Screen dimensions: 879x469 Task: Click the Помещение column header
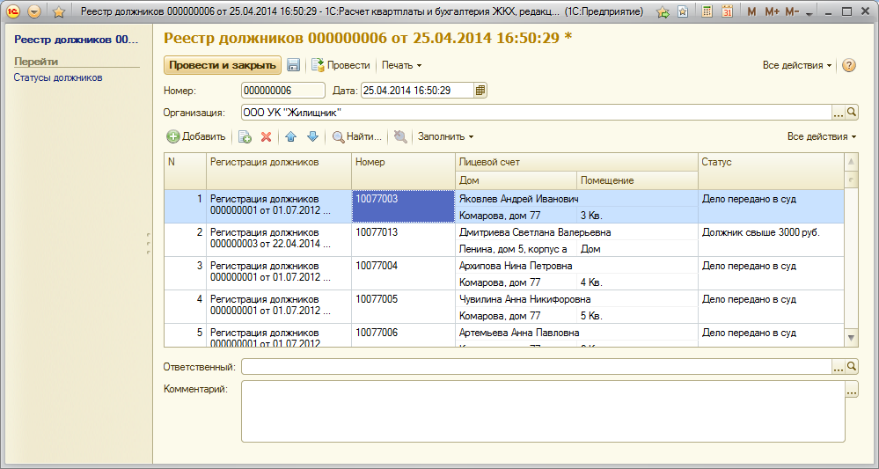coord(637,180)
